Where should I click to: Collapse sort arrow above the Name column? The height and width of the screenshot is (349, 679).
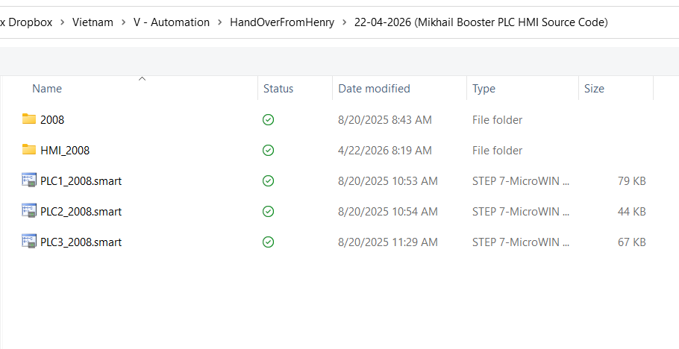[142, 78]
